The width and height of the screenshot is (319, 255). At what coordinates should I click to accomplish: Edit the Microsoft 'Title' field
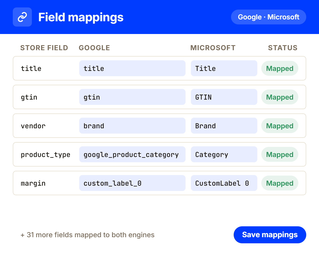coord(224,68)
